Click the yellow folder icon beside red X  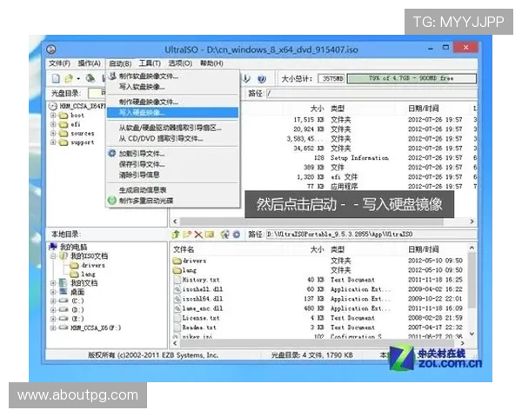coord(210,235)
